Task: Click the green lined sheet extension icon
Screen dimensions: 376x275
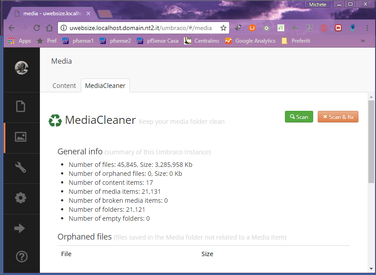Action: 281,28
